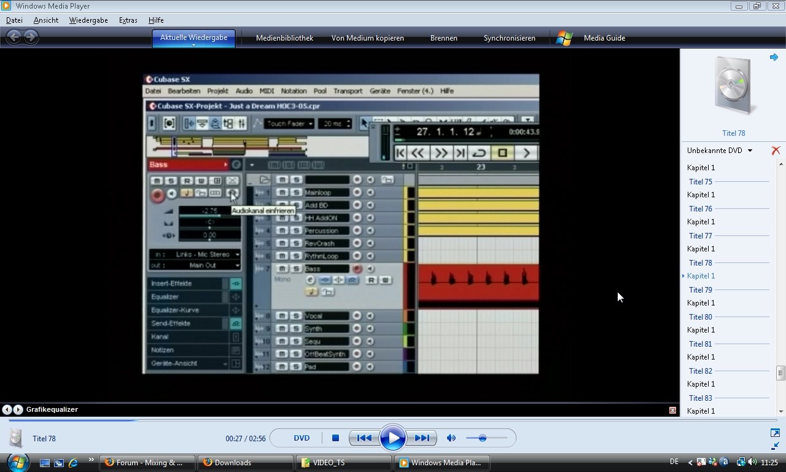Open the Ansicht menu
The image size is (786, 472).
coord(46,20)
